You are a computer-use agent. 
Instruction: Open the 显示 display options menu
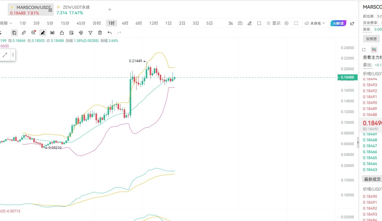click(273, 23)
